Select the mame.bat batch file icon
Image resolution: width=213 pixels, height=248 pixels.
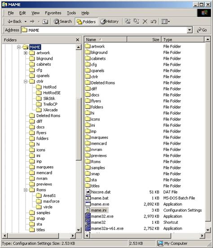pyautogui.click(x=88, y=198)
